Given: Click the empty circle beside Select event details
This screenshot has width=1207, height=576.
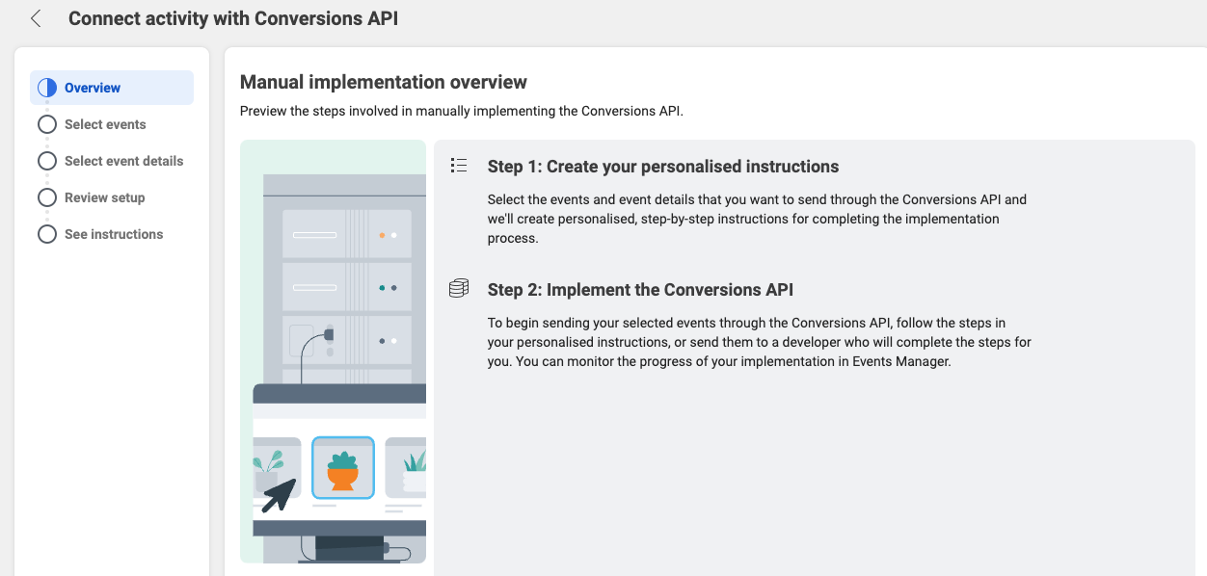Looking at the screenshot, I should tap(47, 161).
